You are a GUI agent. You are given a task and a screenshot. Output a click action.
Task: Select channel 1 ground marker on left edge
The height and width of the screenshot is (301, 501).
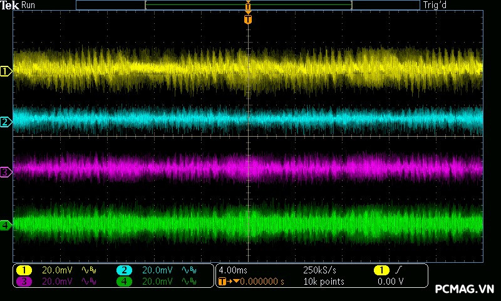coord(6,71)
